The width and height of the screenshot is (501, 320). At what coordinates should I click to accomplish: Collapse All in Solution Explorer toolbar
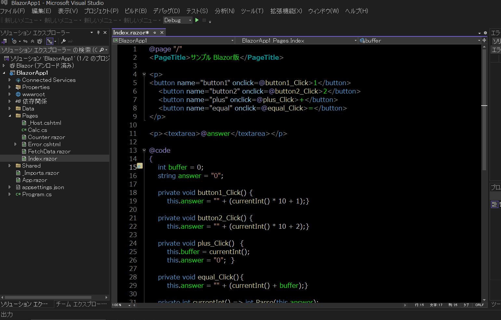tap(33, 41)
